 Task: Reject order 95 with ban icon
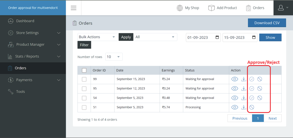coord(260,88)
